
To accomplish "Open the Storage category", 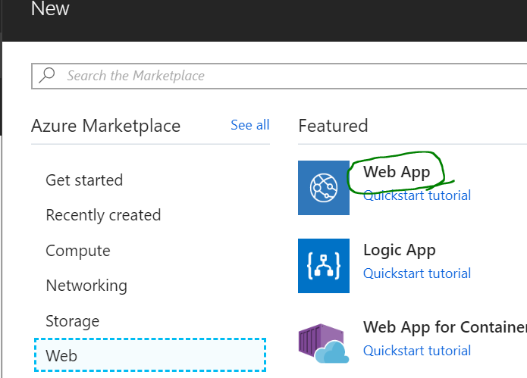I will (73, 321).
